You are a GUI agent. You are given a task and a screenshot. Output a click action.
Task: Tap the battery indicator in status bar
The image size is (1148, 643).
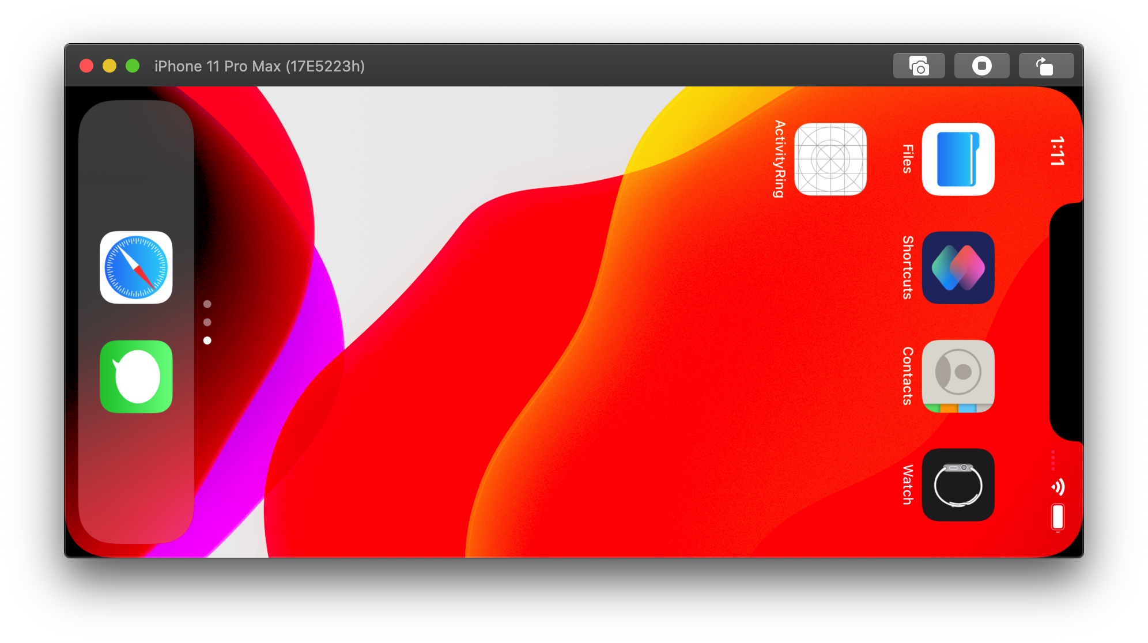[x=1058, y=517]
